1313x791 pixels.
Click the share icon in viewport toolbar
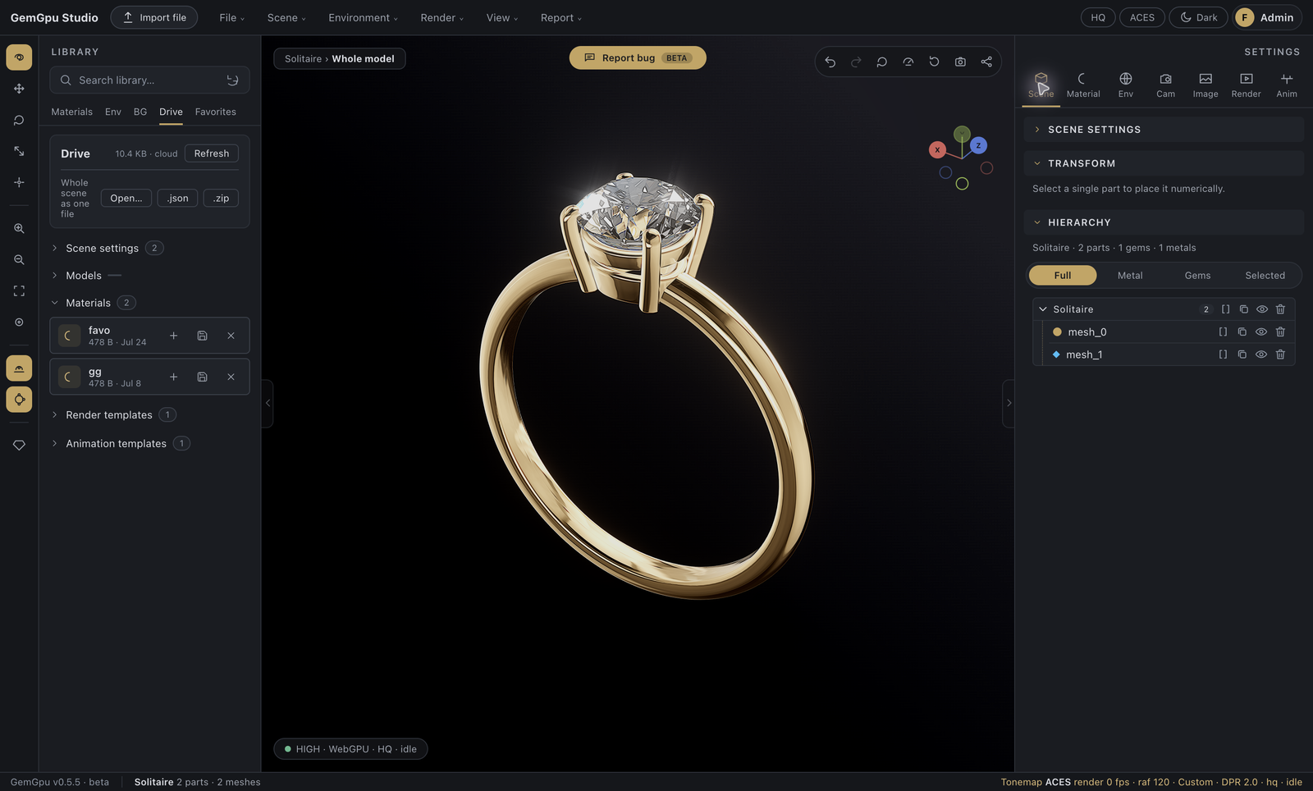(986, 62)
